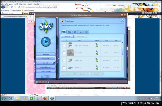162x106 pixels.
Task: Go to the Firefox home page icon
Action: 19,7
